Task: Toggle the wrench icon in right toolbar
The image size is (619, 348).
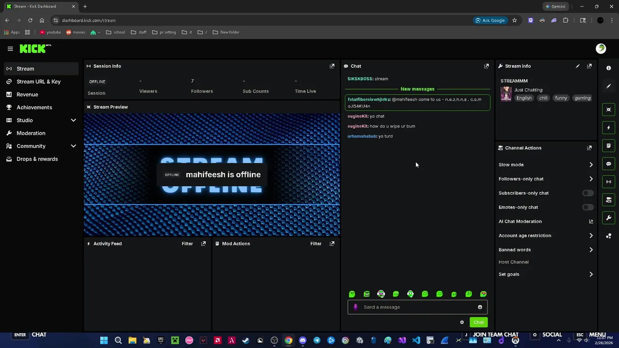Action: [608, 218]
